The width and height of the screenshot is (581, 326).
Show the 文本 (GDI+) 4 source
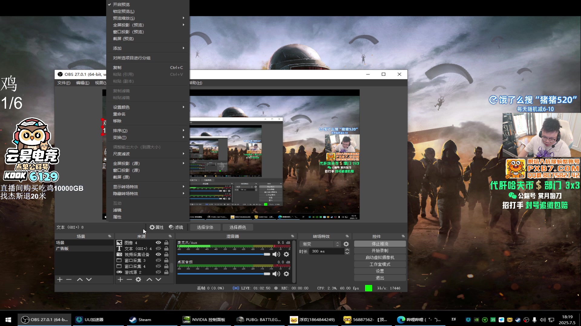[158, 249]
